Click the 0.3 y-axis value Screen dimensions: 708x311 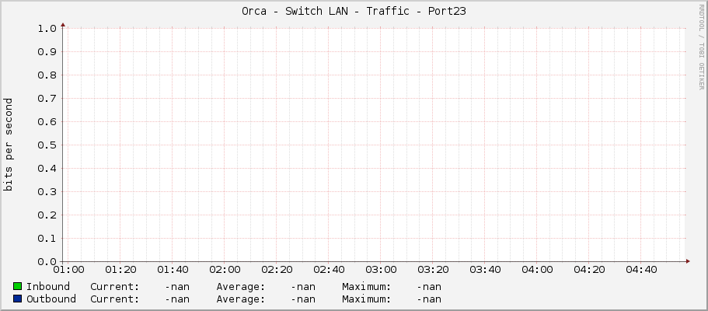coord(47,192)
